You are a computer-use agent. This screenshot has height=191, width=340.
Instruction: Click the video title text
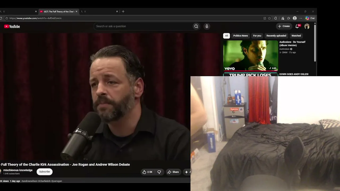pos(65,164)
